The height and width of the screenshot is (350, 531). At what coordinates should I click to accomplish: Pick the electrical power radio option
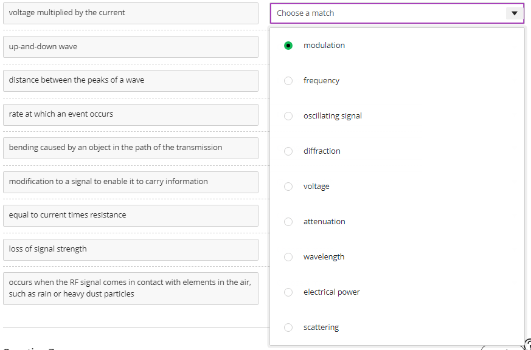click(x=288, y=292)
